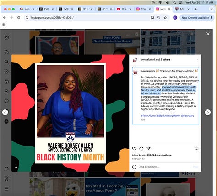
Task: Go to Home in Instagram sidebar
Action: point(6,52)
